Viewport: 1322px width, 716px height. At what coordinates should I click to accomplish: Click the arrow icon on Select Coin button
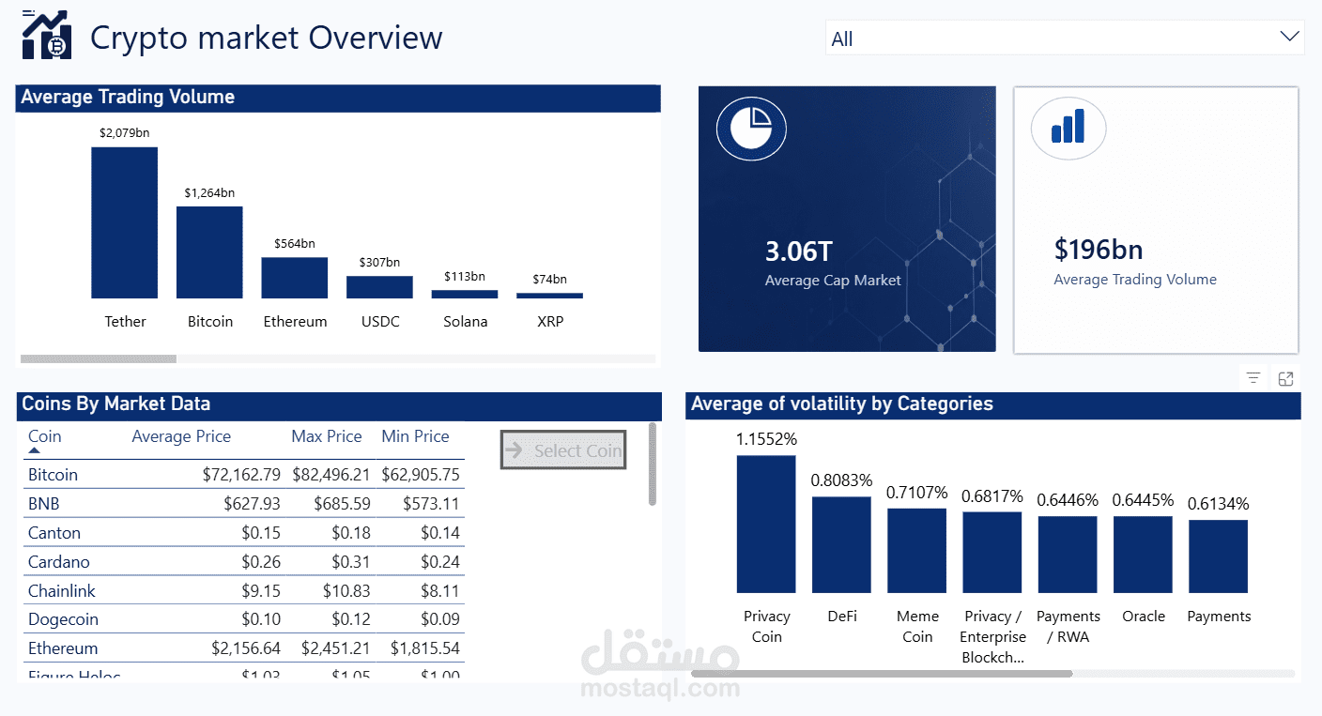[x=514, y=450]
